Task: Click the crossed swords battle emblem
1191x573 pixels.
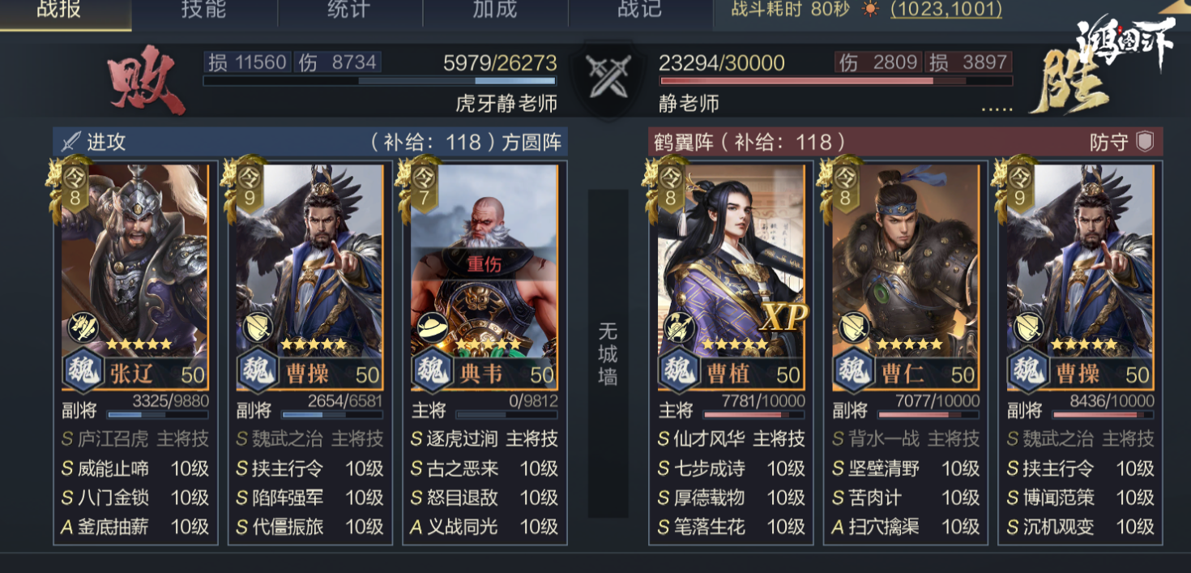Action: 607,79
